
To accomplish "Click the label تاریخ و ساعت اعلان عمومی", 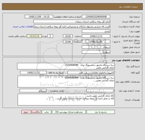I will 68,17.
